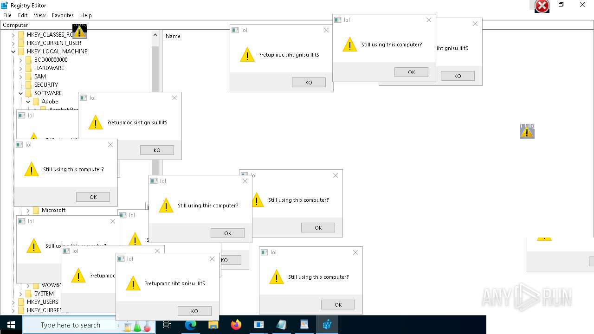Open Task View from the taskbar
The width and height of the screenshot is (594, 334).
point(167,325)
